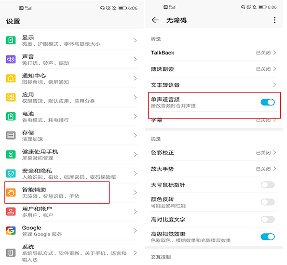
Task: Tap the chevron on the 文本转语音 row
Action: (274, 85)
